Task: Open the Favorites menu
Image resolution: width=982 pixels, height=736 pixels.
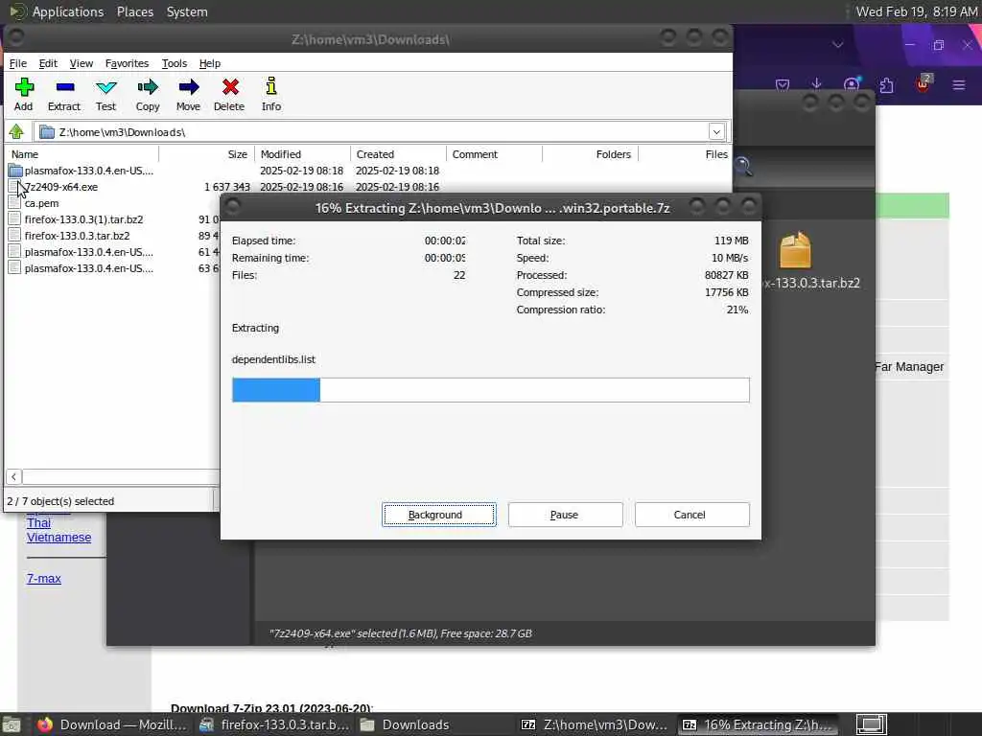Action: click(128, 63)
